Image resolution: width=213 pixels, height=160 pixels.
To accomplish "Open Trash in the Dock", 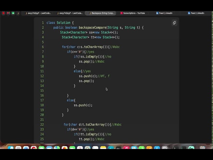I will [202, 148].
